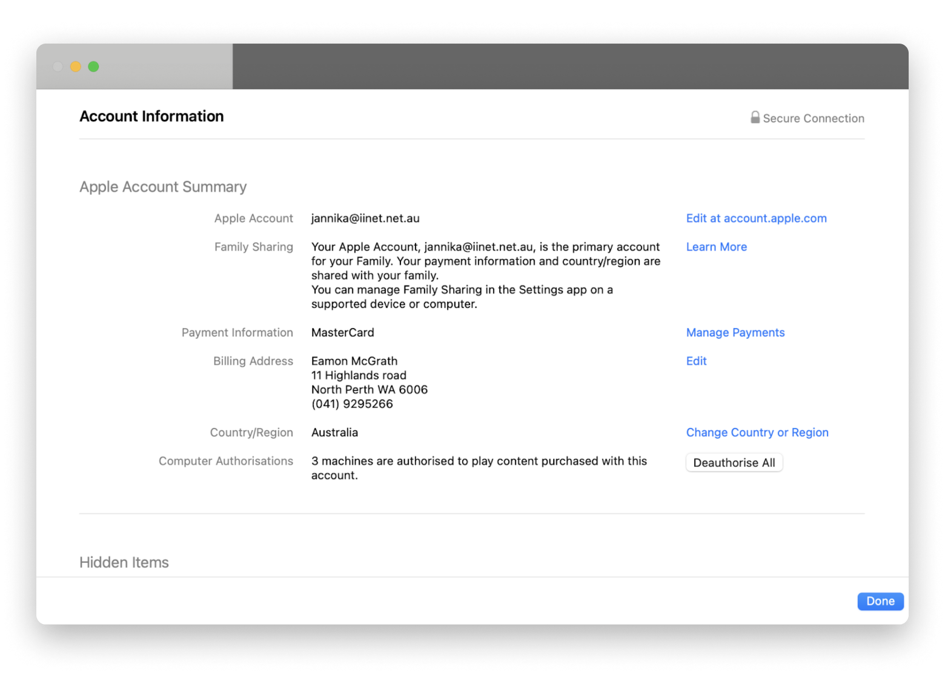This screenshot has height=673, width=945.
Task: Click the Account Information heading
Action: click(x=151, y=116)
